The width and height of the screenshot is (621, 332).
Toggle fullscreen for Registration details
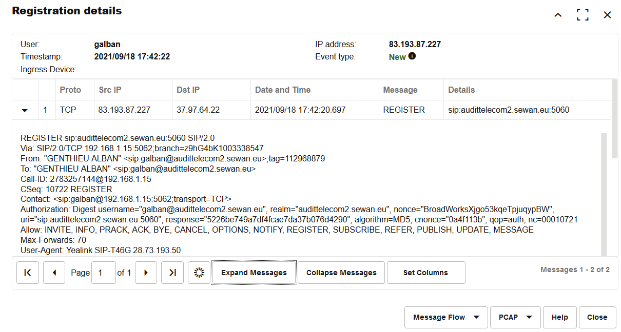tap(583, 15)
